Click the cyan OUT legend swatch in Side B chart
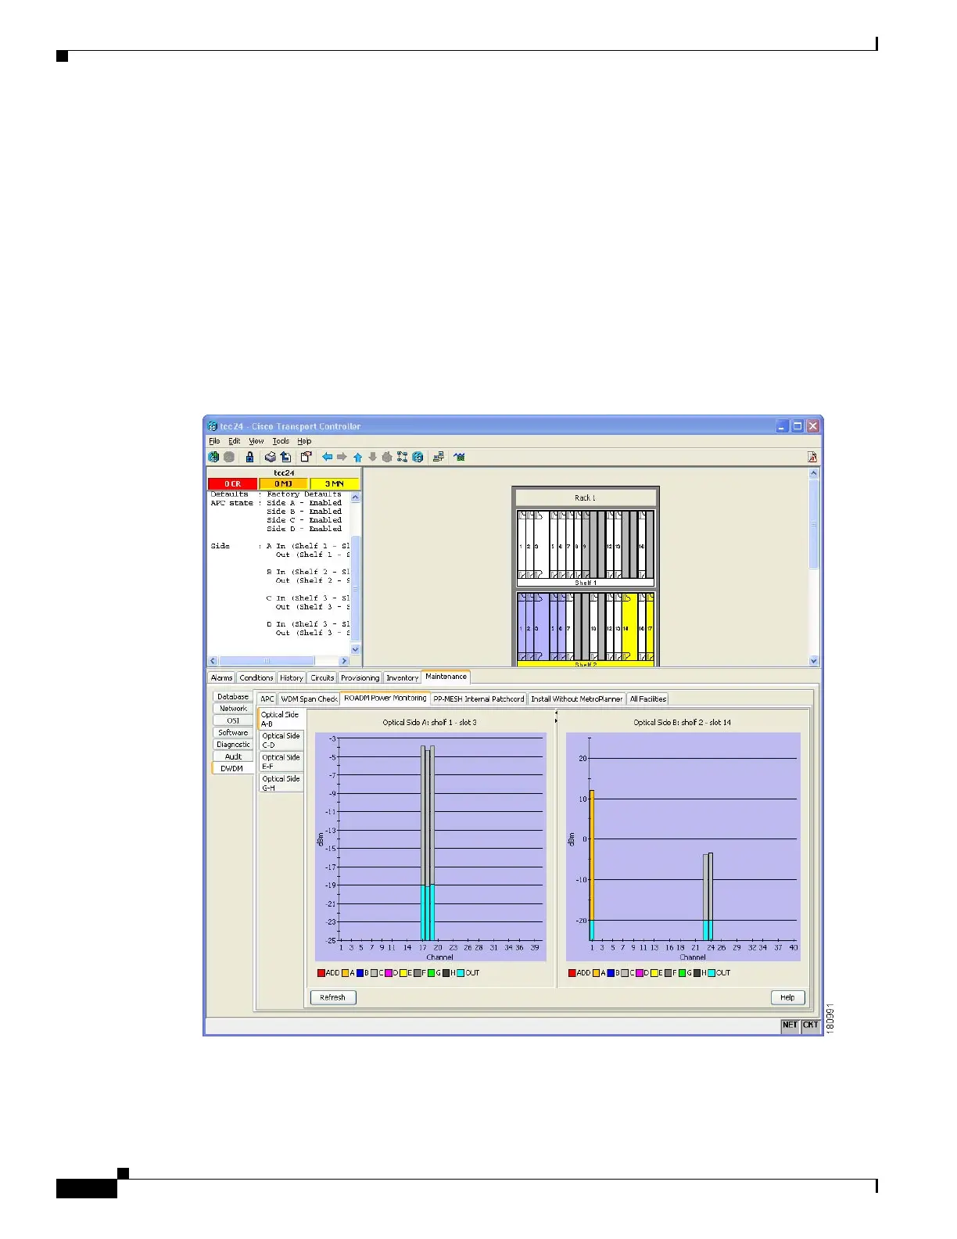957x1239 pixels. point(711,973)
